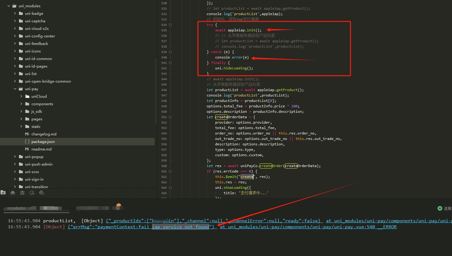The image size is (452, 256).
Task: Select the uni-id-common folder
Action: [38, 58]
